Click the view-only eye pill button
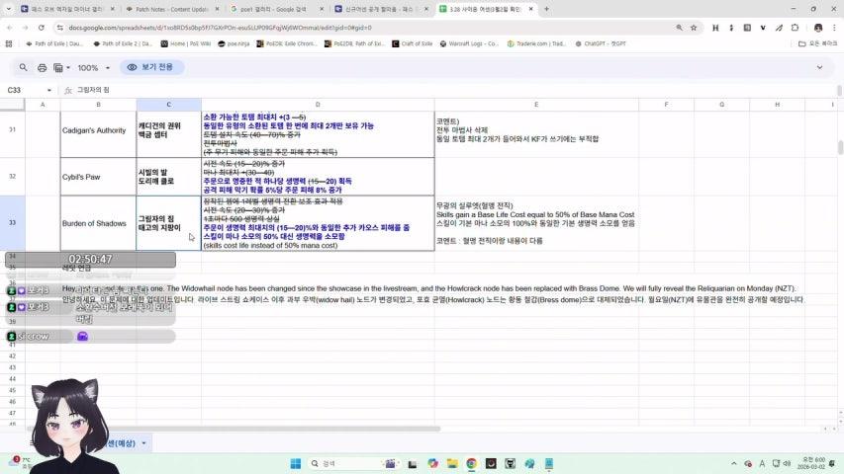The width and height of the screenshot is (844, 474). [150, 67]
